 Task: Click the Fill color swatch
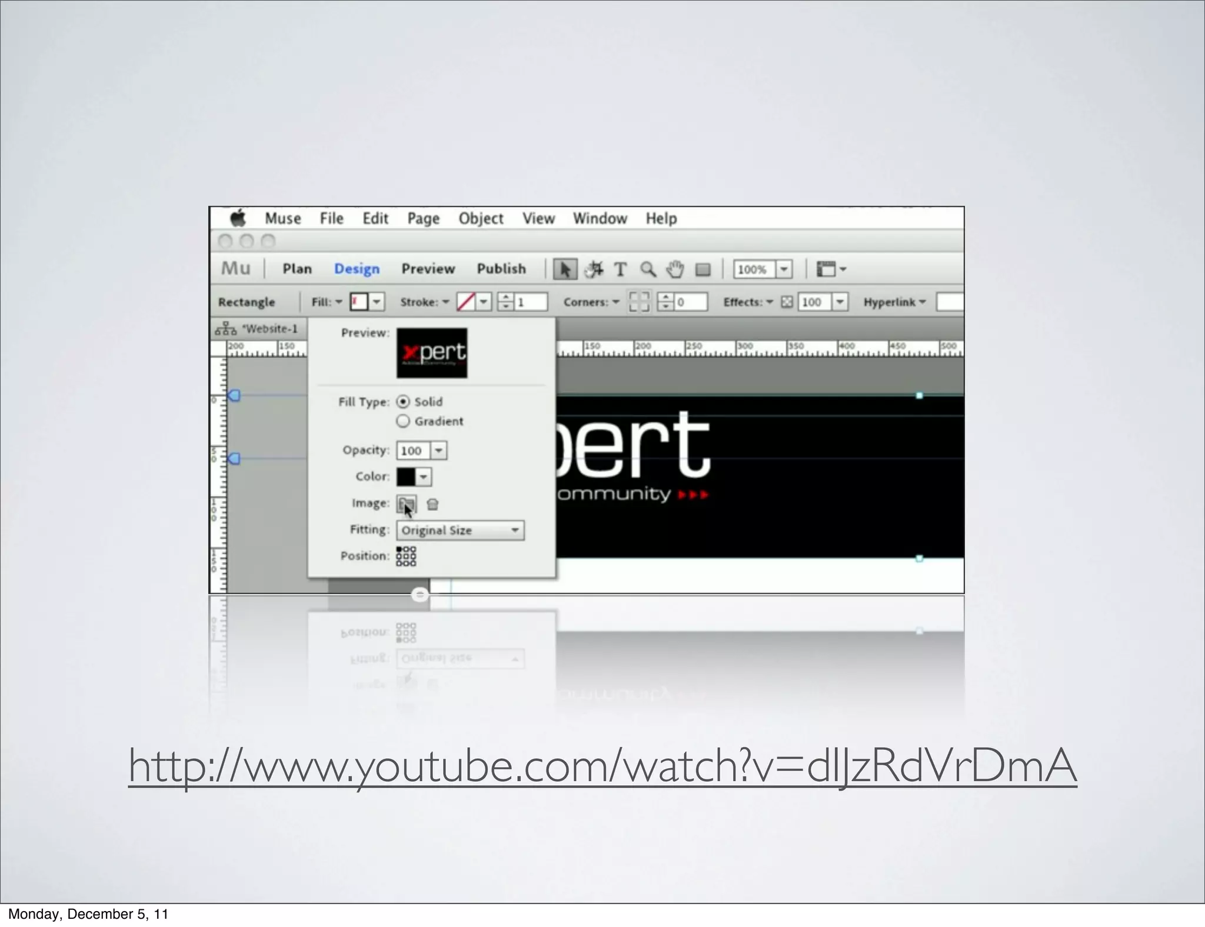click(x=359, y=302)
